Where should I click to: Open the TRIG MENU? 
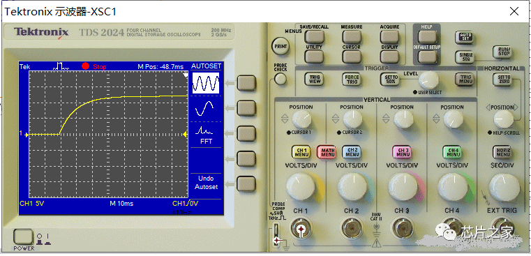(x=465, y=79)
